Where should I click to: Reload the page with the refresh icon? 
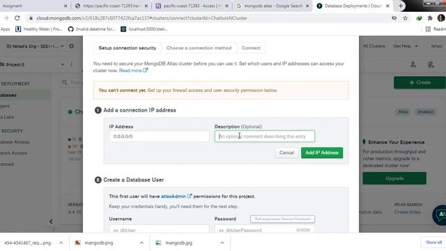17,18
